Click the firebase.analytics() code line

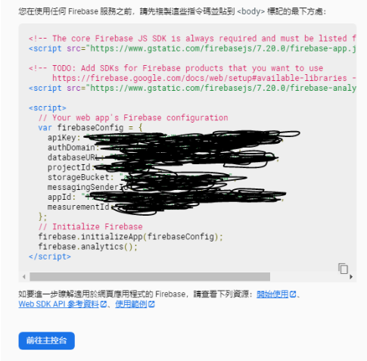click(88, 247)
